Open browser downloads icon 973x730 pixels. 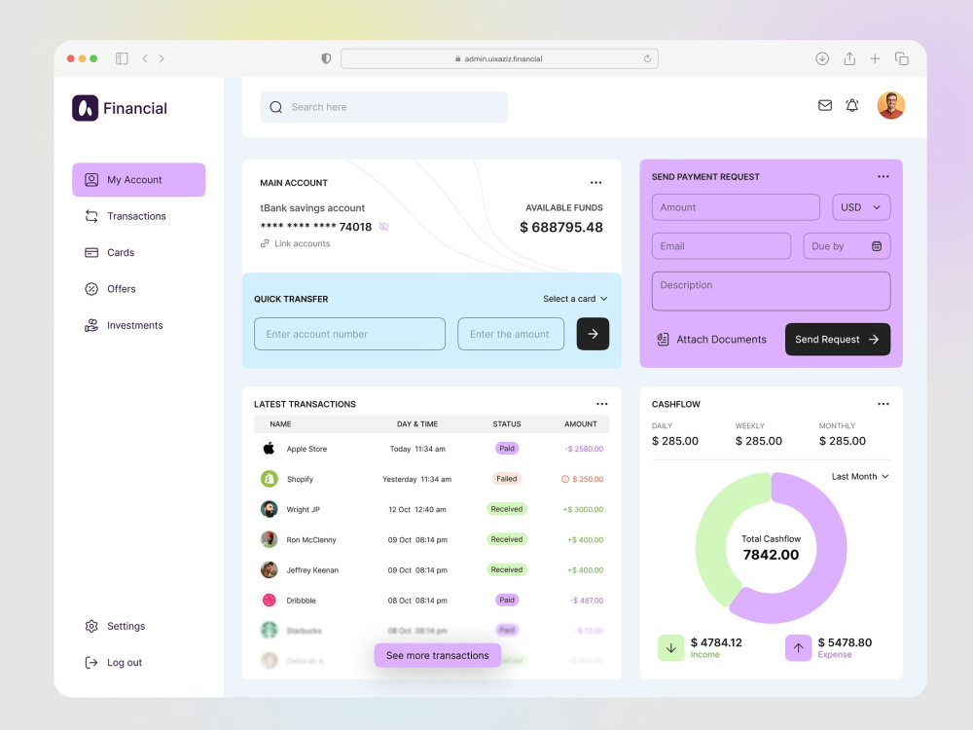click(x=822, y=58)
